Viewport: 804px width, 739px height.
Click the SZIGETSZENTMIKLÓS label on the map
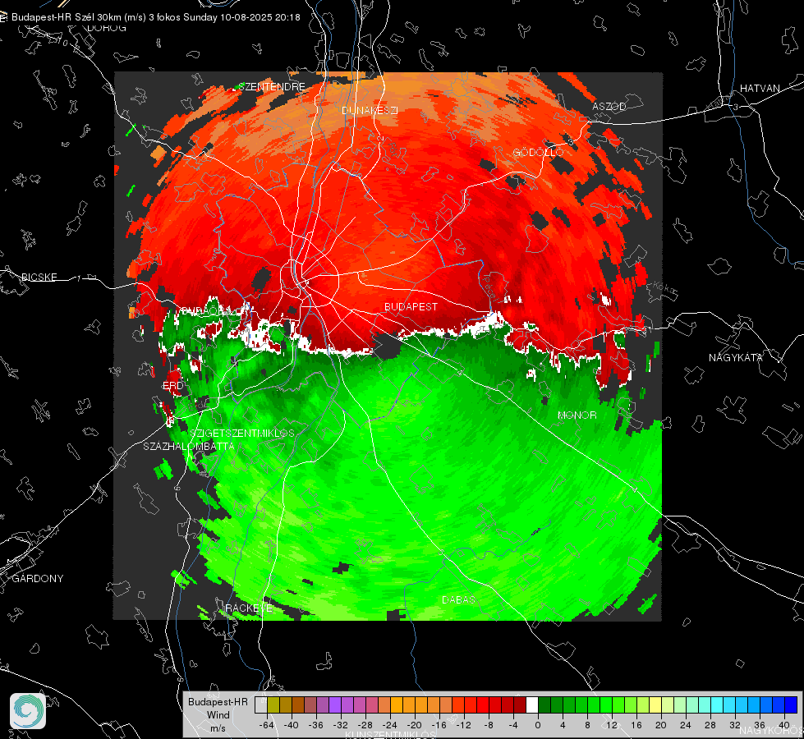242,433
